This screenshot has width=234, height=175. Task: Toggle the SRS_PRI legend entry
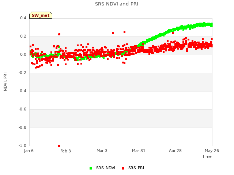(x=133, y=168)
